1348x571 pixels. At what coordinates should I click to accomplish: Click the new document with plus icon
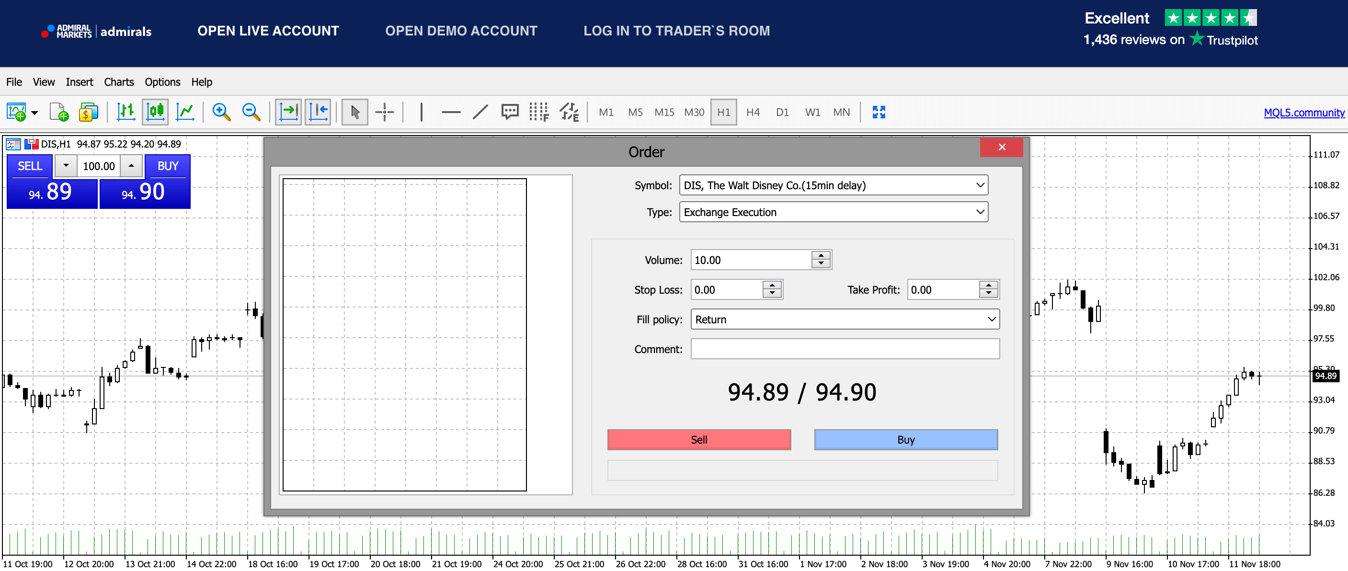point(59,112)
